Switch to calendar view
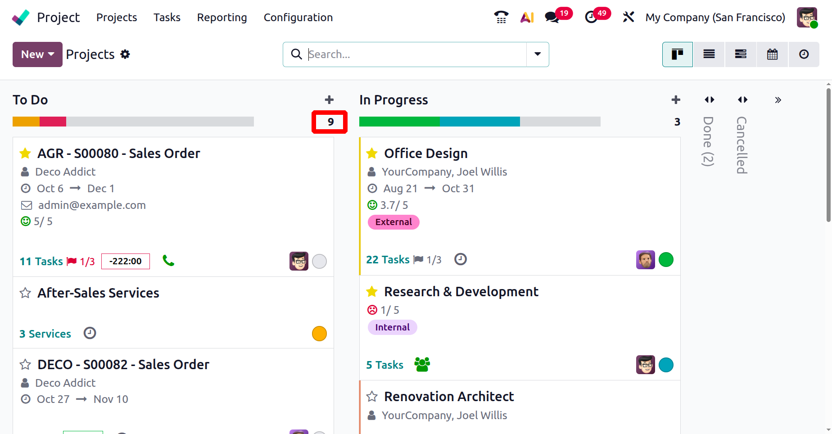Screen dimensions: 832x434 tap(772, 54)
